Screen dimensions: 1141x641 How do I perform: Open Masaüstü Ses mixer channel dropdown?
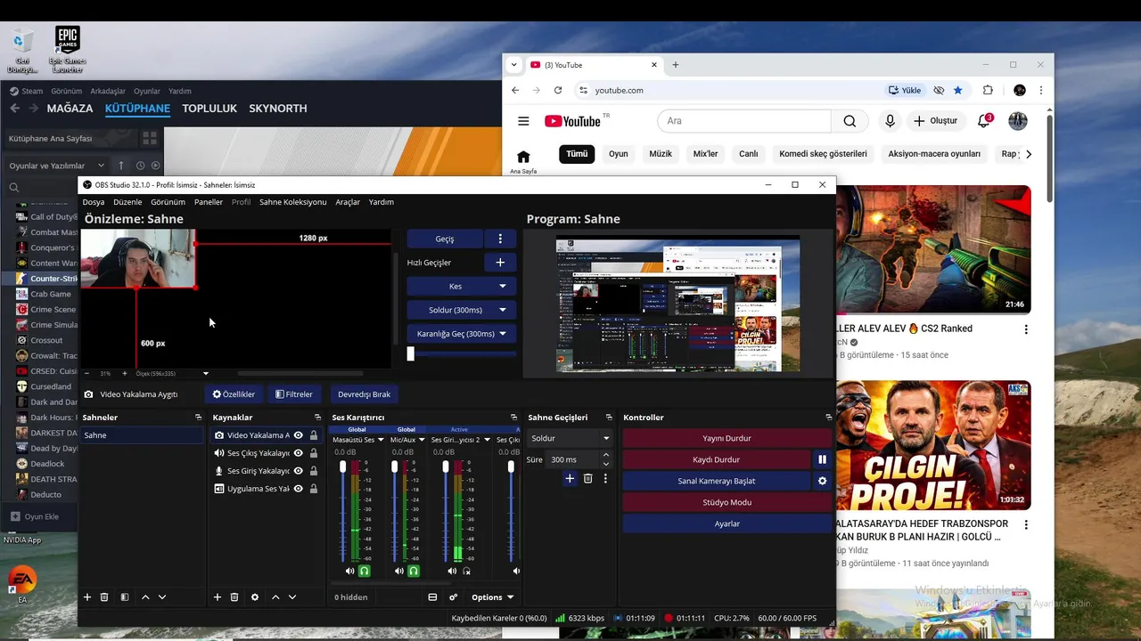381,440
